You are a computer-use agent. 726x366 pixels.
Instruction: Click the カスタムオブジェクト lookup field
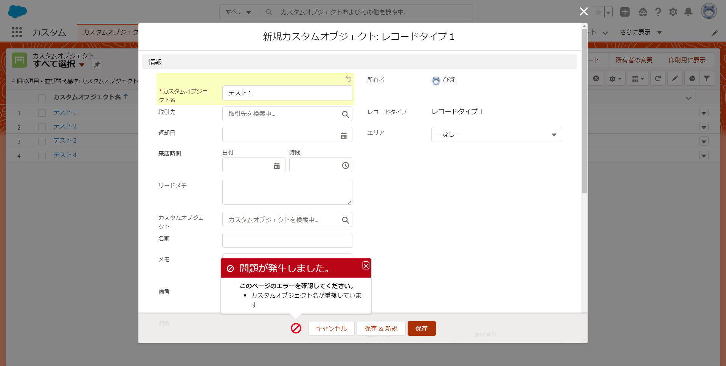(x=287, y=219)
